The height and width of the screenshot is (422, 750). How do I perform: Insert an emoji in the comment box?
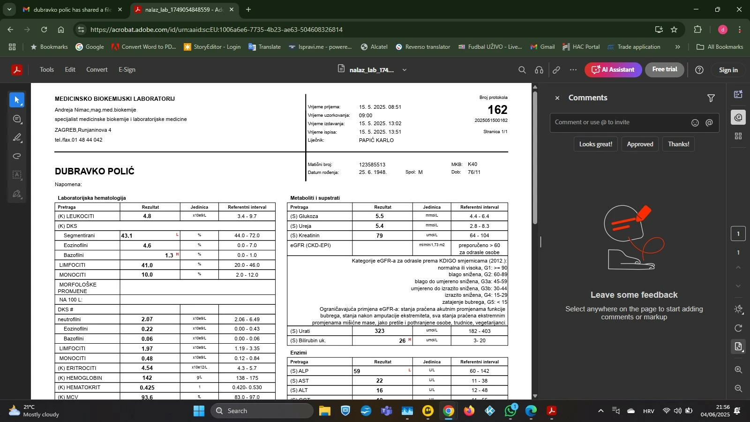tap(695, 123)
